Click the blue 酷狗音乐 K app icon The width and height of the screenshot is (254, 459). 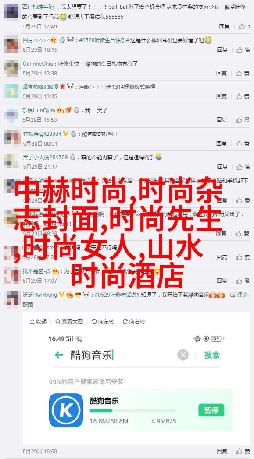pyautogui.click(x=66, y=410)
